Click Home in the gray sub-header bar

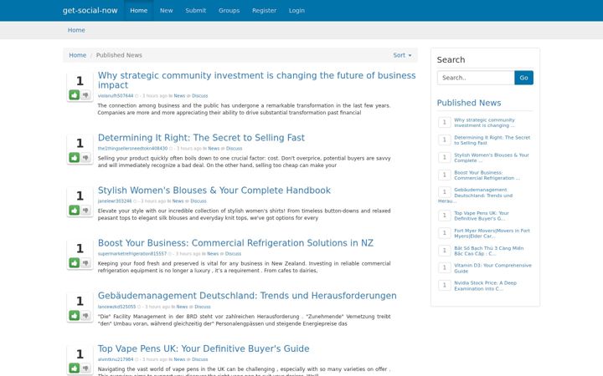coord(76,30)
